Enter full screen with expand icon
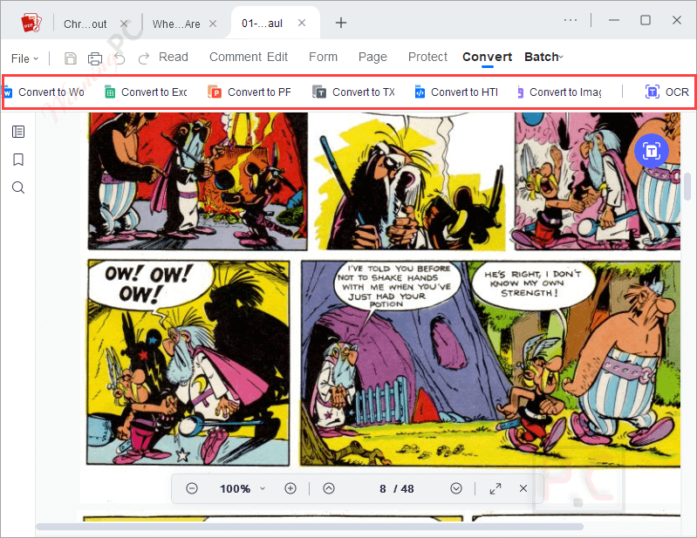Image resolution: width=697 pixels, height=538 pixels. (495, 488)
